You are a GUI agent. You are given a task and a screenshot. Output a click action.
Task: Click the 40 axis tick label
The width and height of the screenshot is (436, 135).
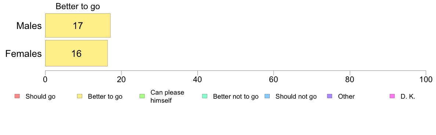(x=197, y=80)
